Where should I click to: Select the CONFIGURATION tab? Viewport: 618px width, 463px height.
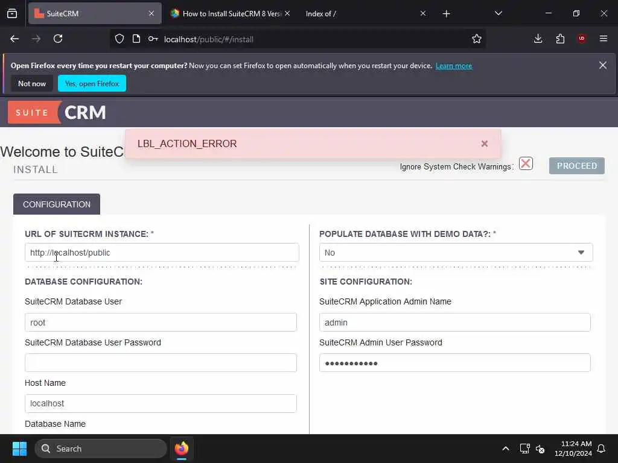pyautogui.click(x=57, y=204)
